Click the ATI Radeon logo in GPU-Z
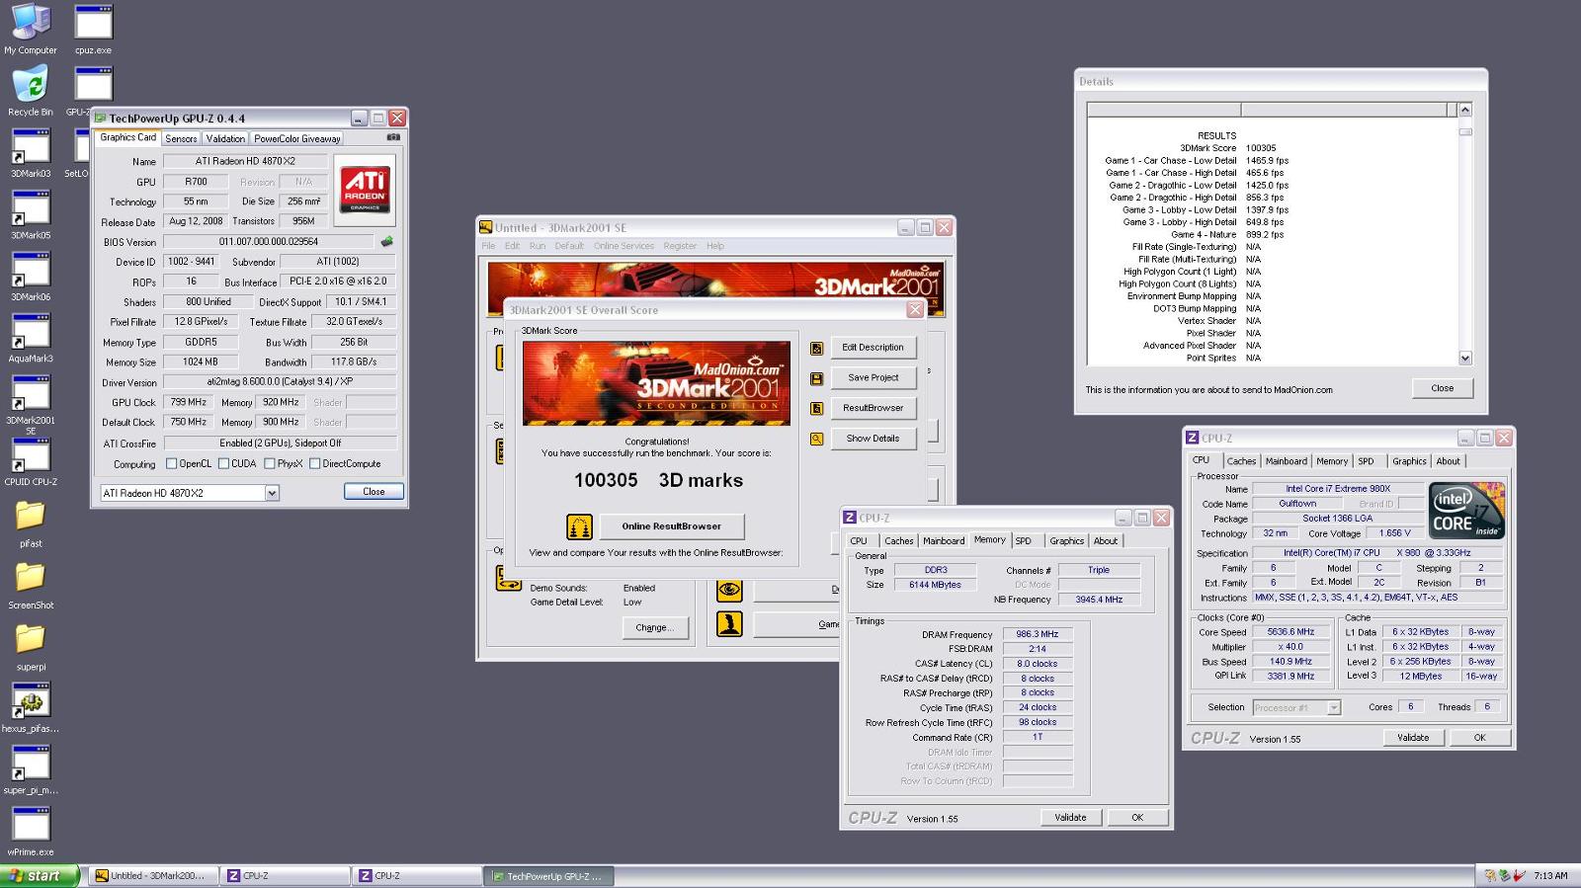 pyautogui.click(x=365, y=190)
